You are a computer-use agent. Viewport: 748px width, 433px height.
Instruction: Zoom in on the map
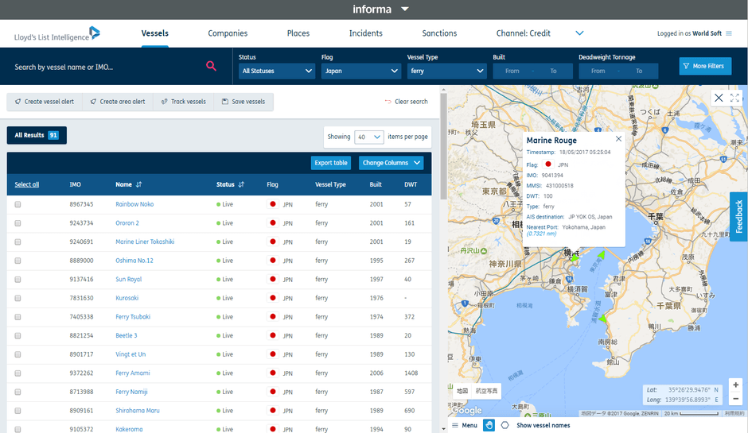735,385
